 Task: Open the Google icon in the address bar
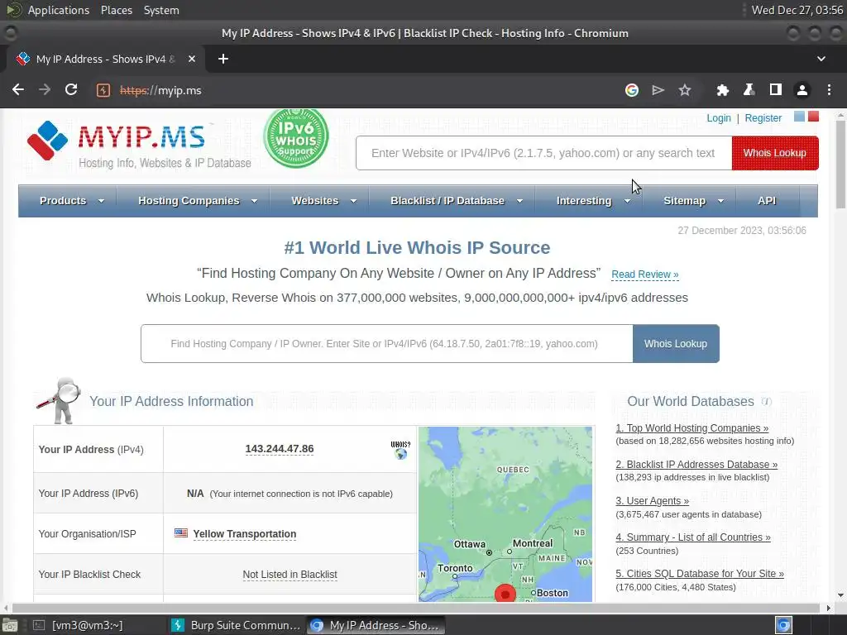tap(631, 90)
